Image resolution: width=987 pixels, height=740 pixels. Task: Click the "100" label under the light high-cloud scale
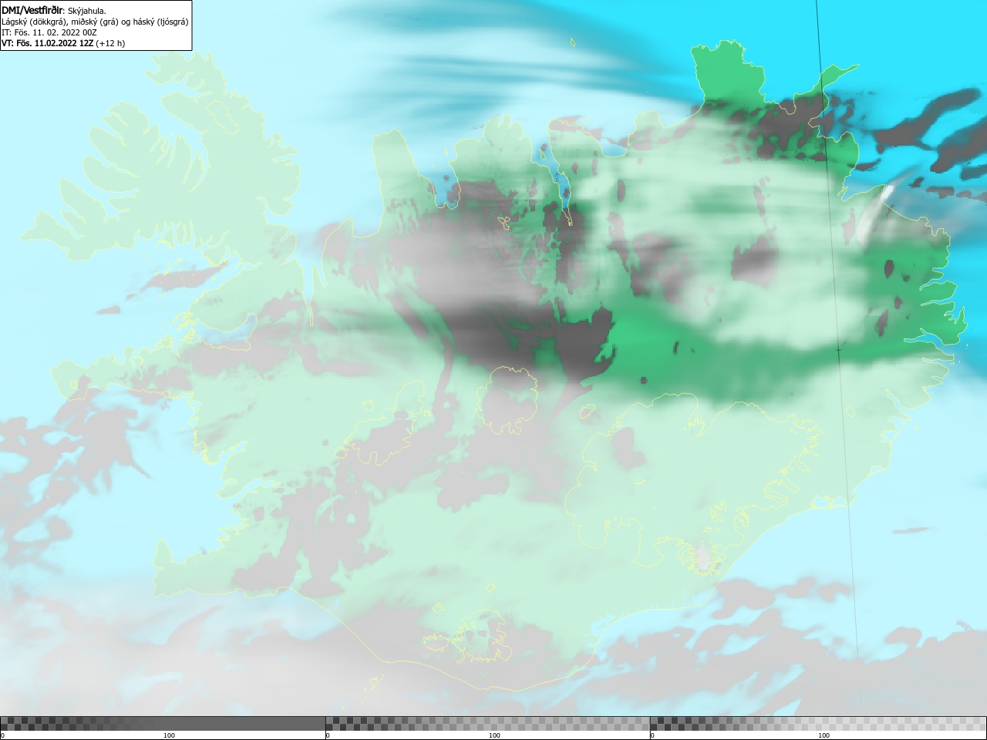pyautogui.click(x=824, y=735)
